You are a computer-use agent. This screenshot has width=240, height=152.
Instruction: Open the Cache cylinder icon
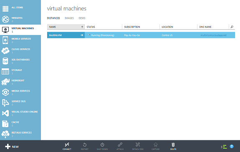[x=5, y=124]
